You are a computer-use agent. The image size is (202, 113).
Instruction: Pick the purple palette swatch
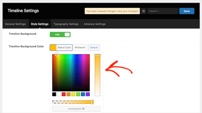pos(88,94)
